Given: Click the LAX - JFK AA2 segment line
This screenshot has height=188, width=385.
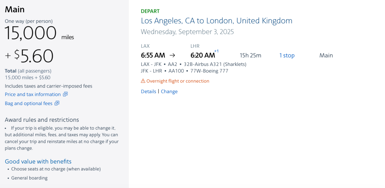Looking at the screenshot, I should pyautogui.click(x=194, y=64).
